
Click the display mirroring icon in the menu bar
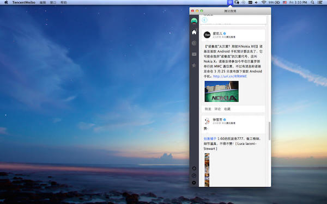pyautogui.click(x=237, y=2)
